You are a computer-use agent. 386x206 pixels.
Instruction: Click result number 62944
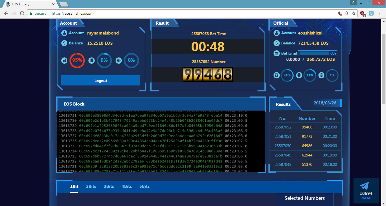(x=307, y=155)
